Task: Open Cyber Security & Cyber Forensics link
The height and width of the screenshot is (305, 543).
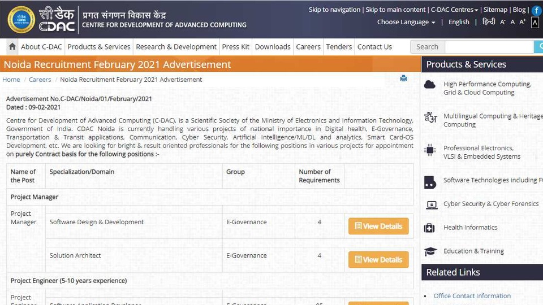Action: point(491,204)
